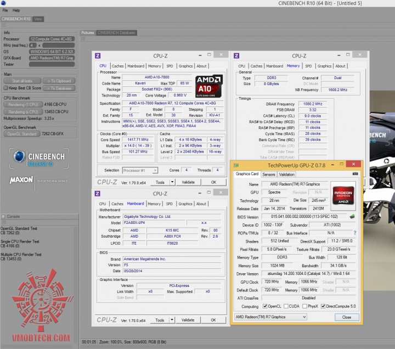Click the Cinebench app icon in title bar
The width and height of the screenshot is (395, 349).
tap(3, 3)
